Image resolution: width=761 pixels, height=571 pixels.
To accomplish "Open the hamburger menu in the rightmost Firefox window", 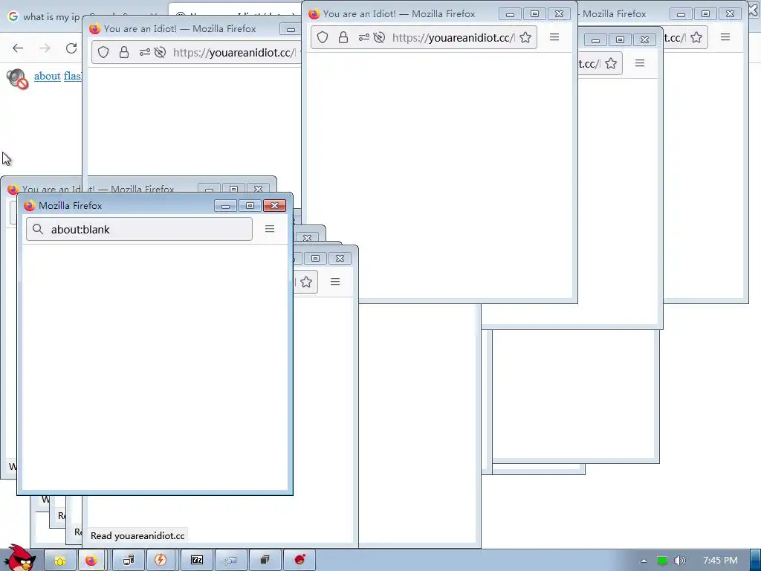I will [725, 37].
